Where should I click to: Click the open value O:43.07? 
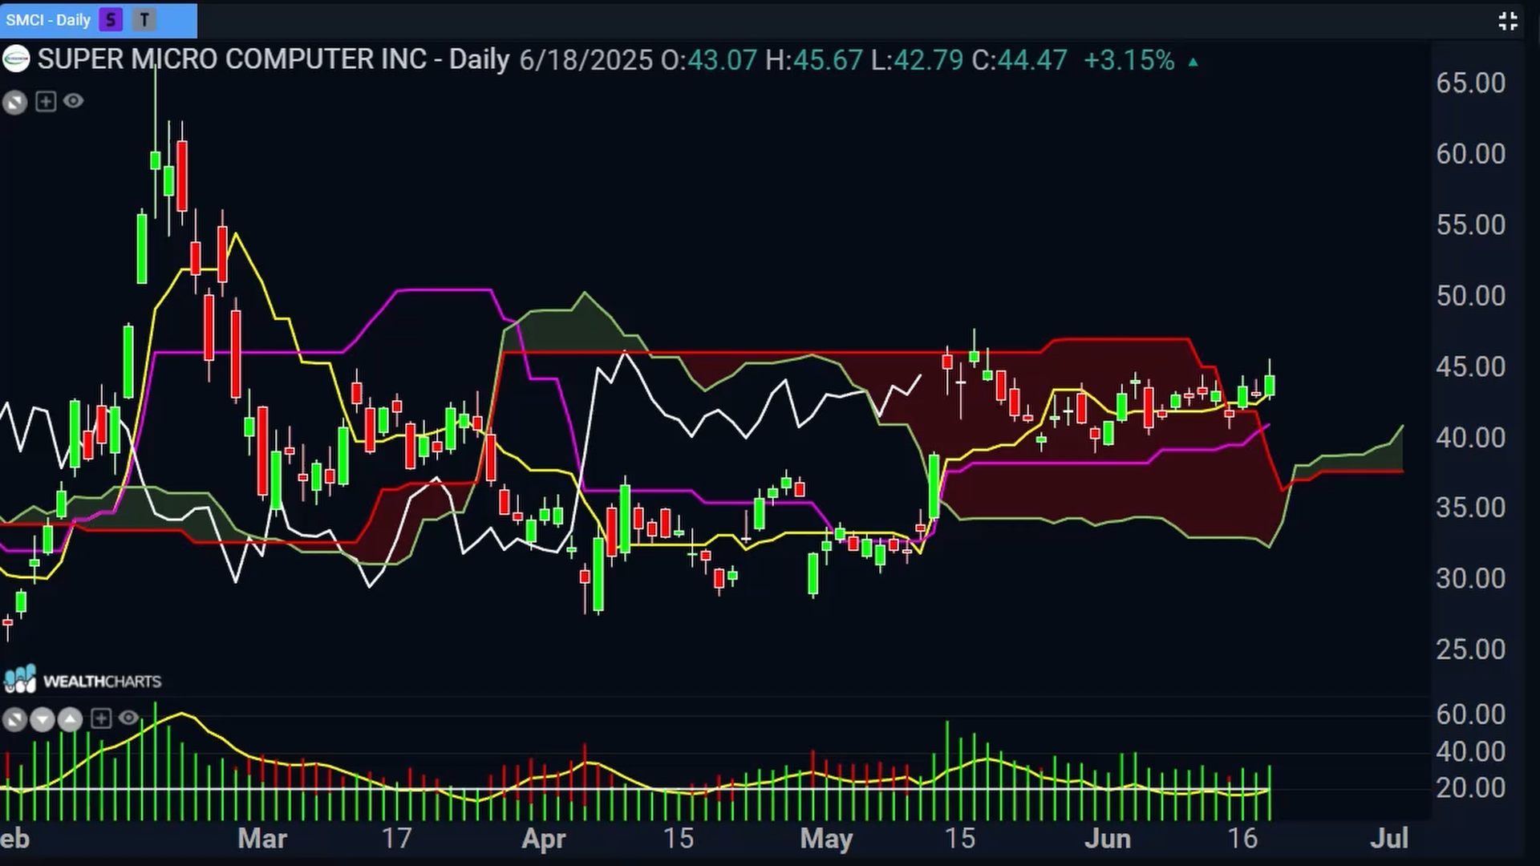tap(708, 60)
